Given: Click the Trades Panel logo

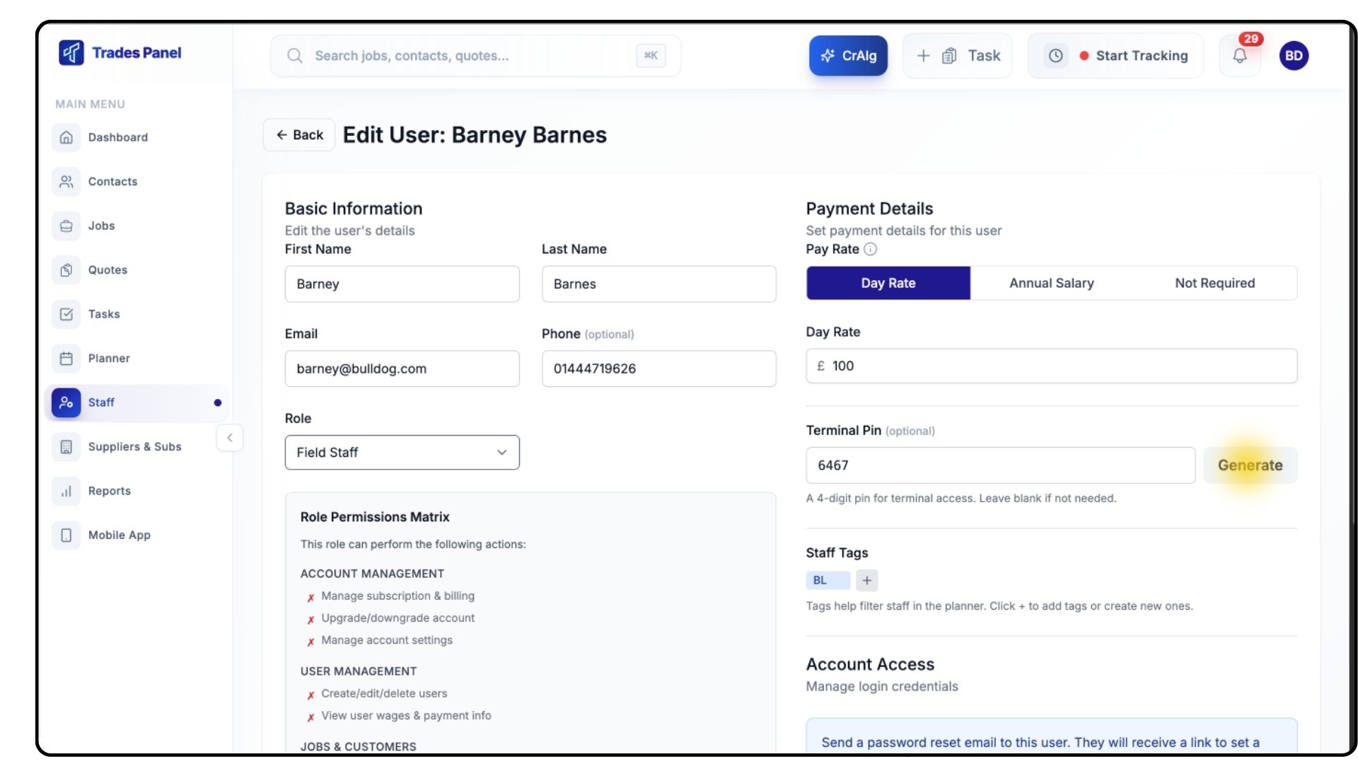Looking at the screenshot, I should pos(120,53).
